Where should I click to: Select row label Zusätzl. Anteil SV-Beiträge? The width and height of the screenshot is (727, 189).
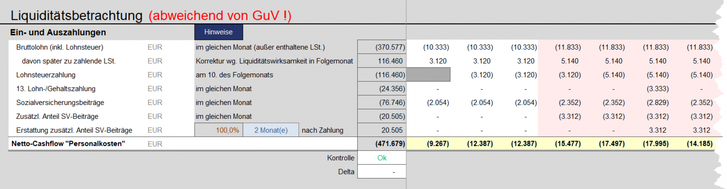coord(57,117)
